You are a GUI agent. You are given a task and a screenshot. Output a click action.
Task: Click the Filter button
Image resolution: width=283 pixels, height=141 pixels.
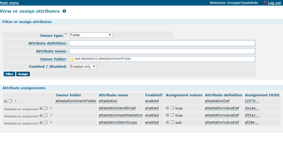click(9, 74)
